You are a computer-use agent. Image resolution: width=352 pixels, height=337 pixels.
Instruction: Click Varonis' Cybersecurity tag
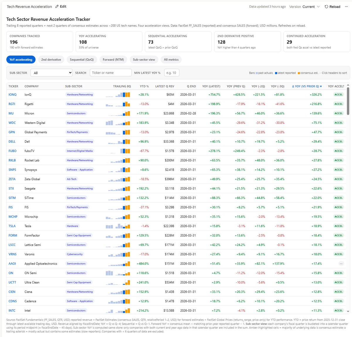pyautogui.click(x=75, y=254)
